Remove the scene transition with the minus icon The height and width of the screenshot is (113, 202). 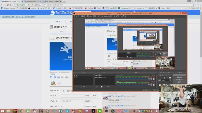coord(167,78)
